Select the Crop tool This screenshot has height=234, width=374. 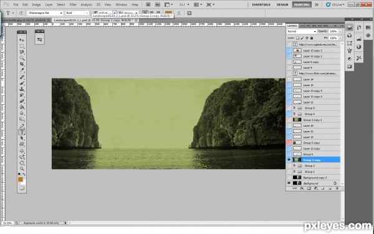[x=22, y=64]
